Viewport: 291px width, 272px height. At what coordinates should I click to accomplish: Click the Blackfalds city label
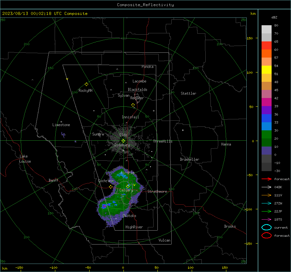[x=137, y=90]
